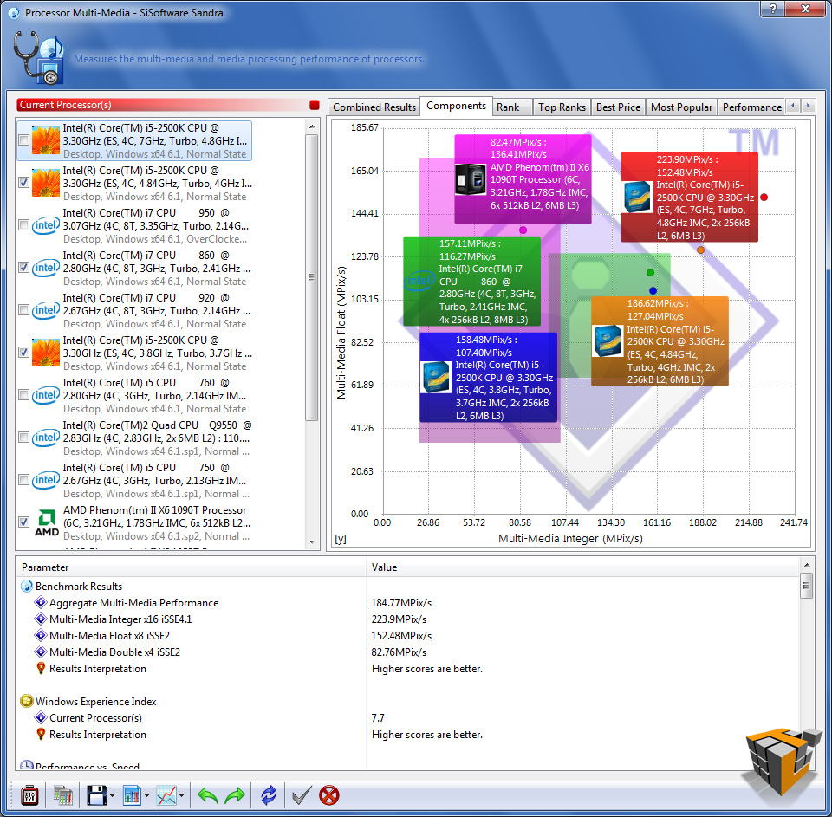The height and width of the screenshot is (817, 832).
Task: Click the [y] axis toggle label
Action: point(341,539)
